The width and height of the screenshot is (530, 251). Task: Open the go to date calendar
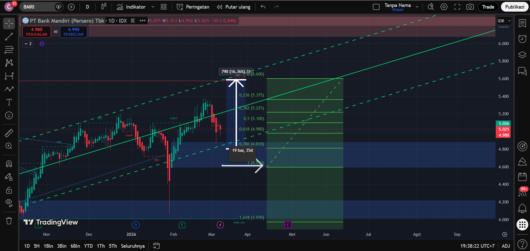point(157,246)
